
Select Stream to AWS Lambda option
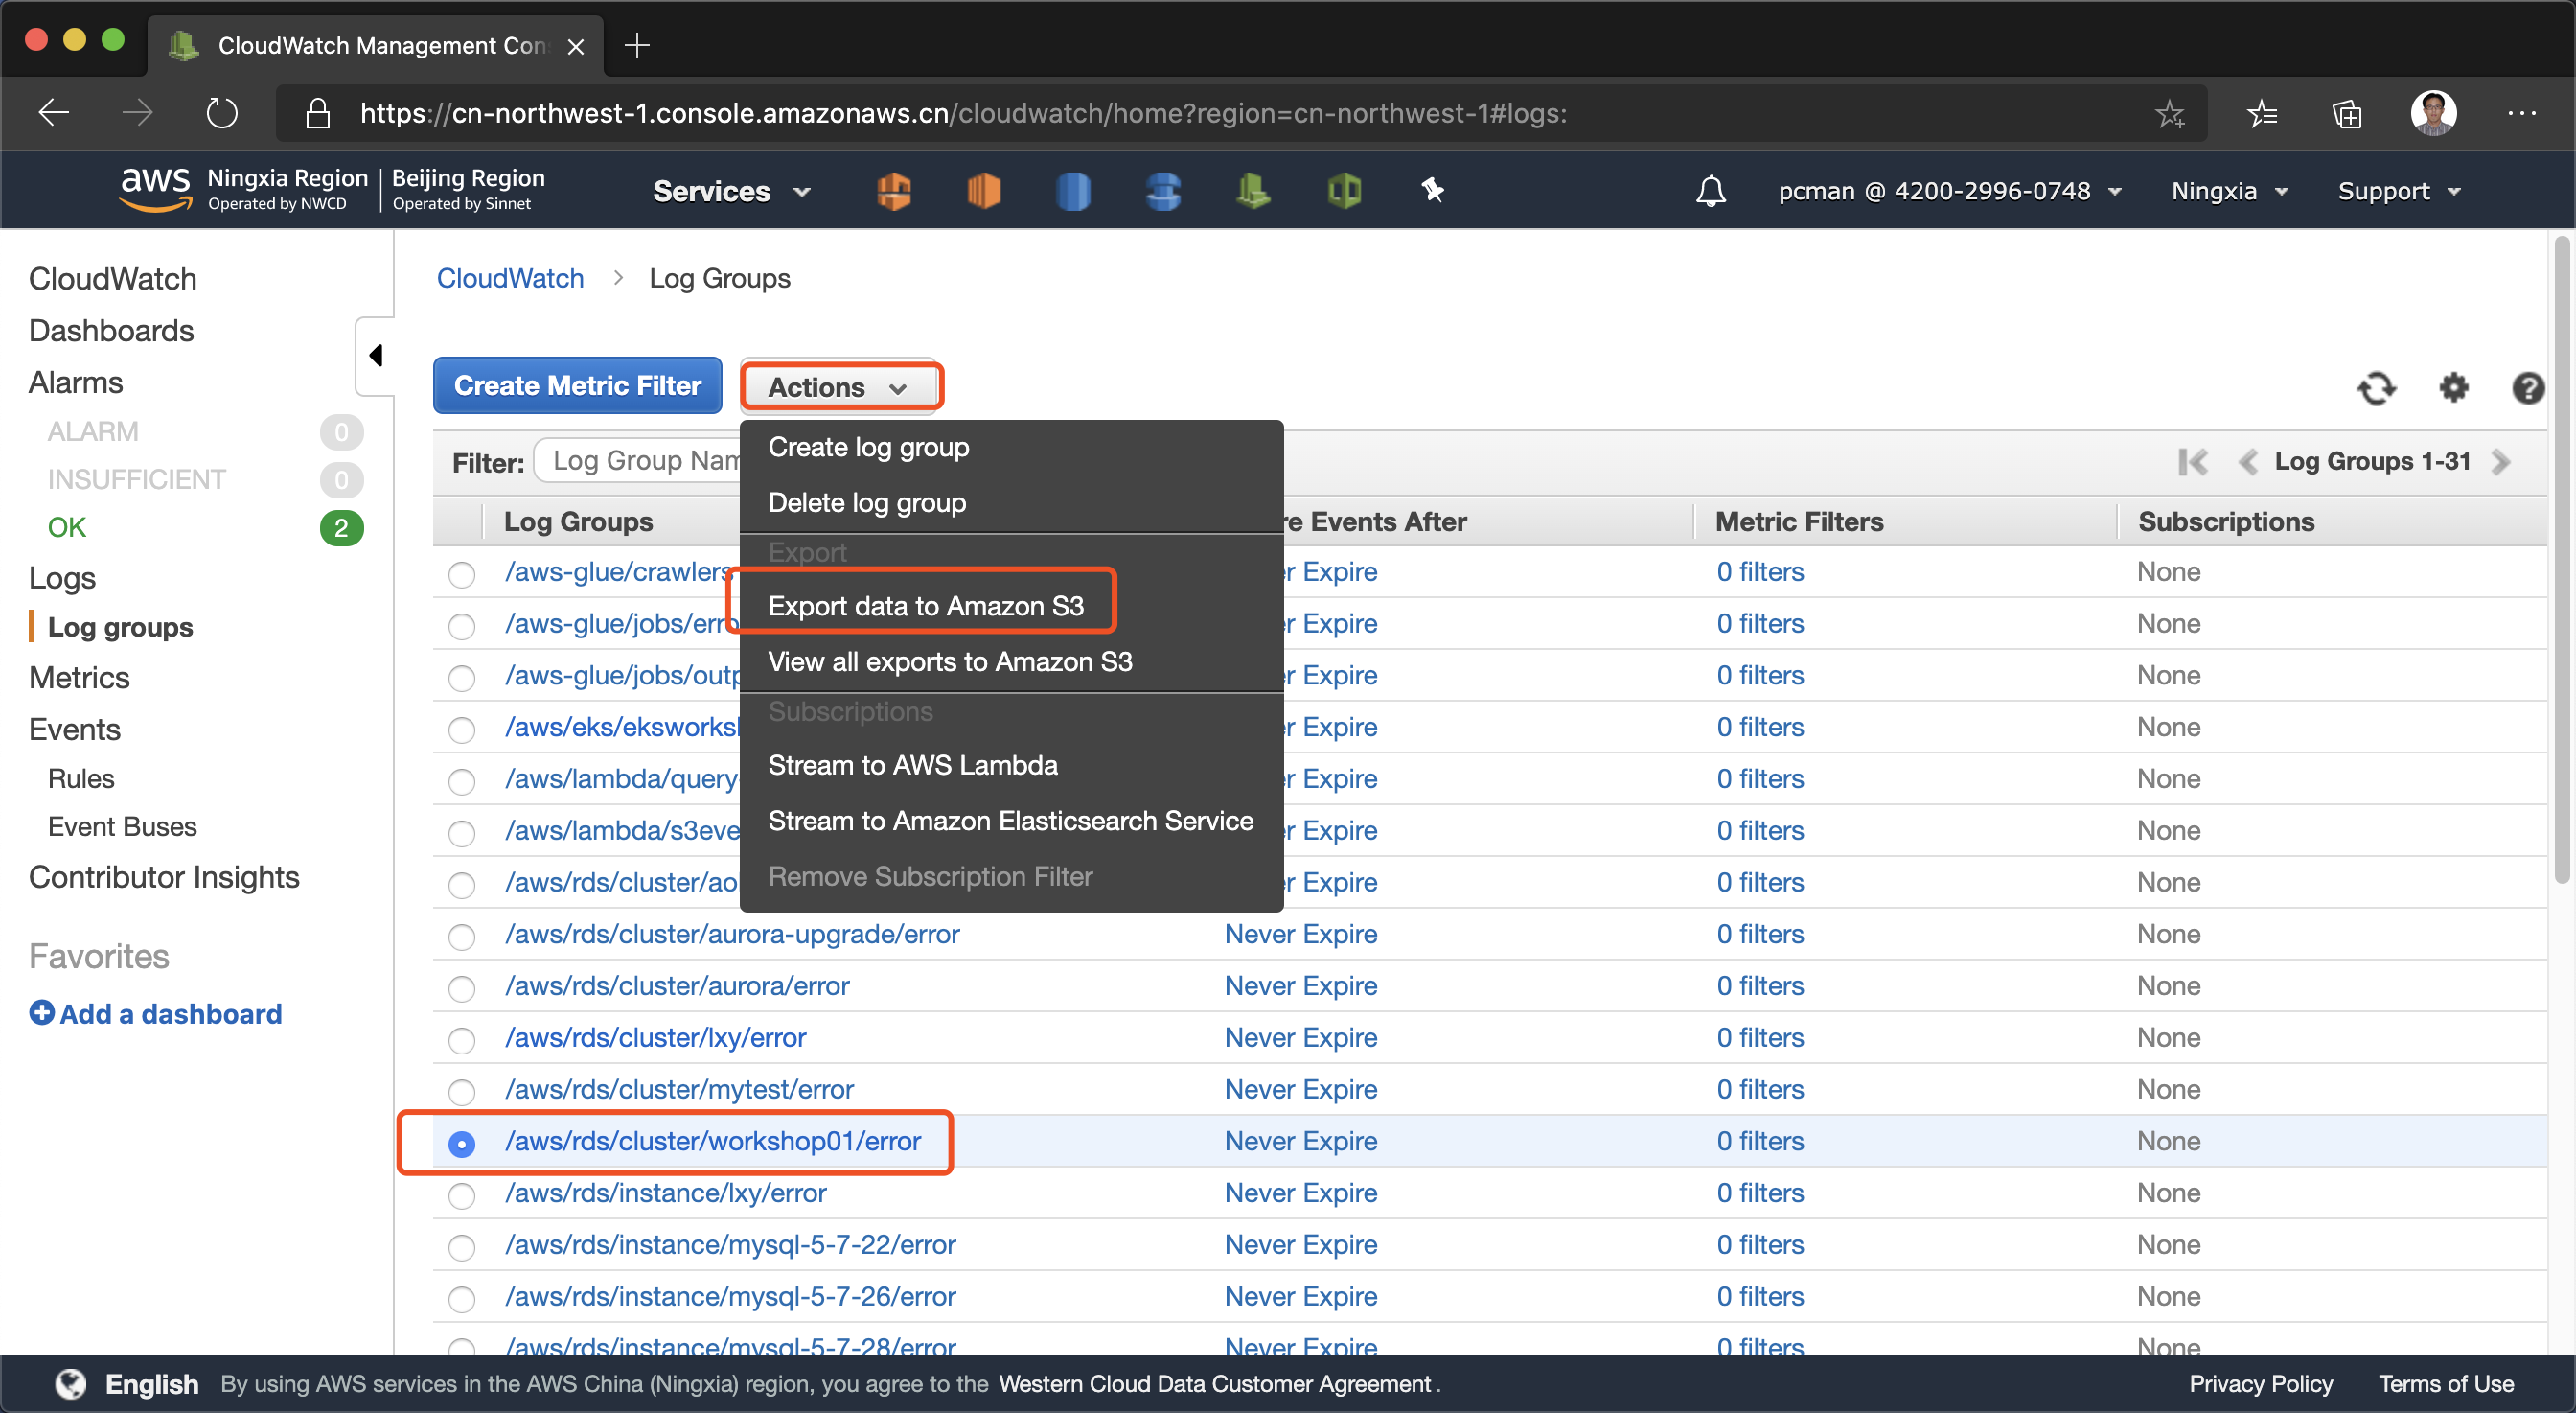(912, 765)
